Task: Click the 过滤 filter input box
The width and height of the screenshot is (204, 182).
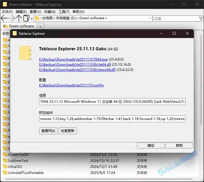Action: click(176, 18)
